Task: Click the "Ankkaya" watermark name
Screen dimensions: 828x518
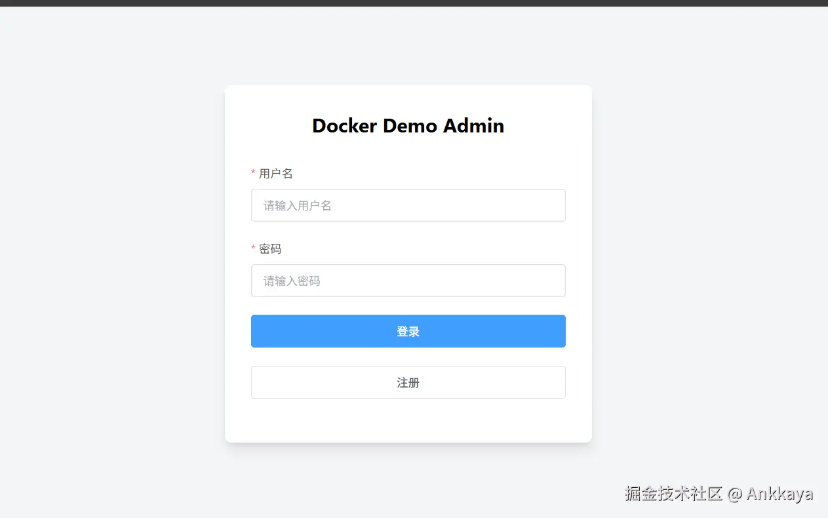Action: [x=779, y=494]
